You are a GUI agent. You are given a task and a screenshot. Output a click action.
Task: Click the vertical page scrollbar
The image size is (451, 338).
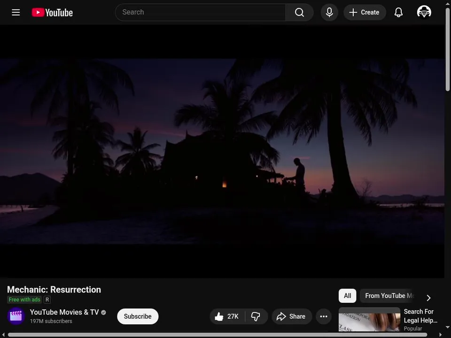[448, 49]
